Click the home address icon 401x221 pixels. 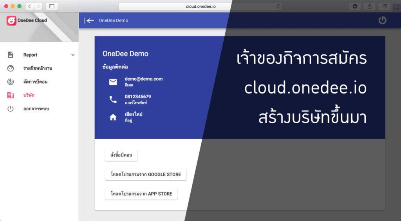[113, 117]
